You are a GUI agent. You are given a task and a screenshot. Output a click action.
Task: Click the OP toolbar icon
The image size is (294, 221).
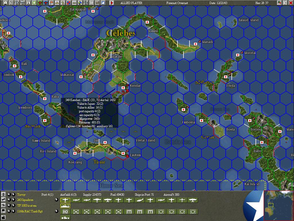[92, 3]
